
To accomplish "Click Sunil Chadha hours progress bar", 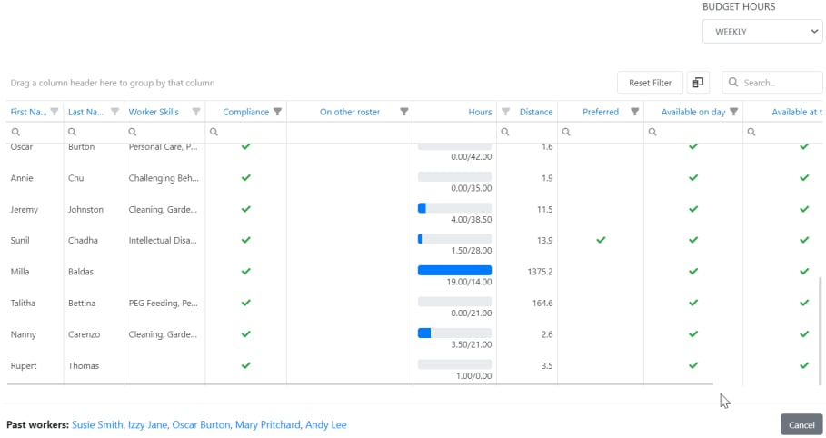I will click(454, 239).
